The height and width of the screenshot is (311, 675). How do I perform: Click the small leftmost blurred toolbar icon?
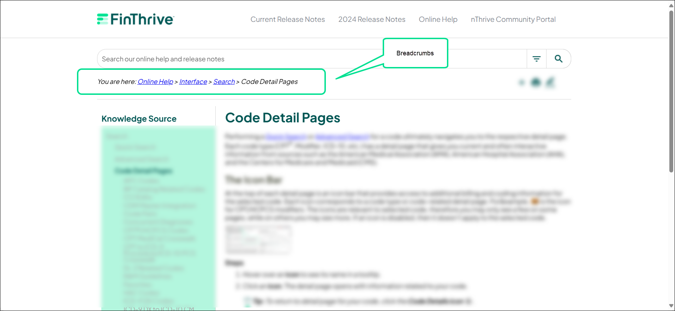522,83
